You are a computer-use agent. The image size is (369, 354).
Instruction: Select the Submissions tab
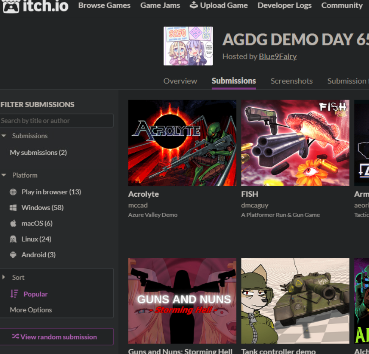tap(234, 81)
